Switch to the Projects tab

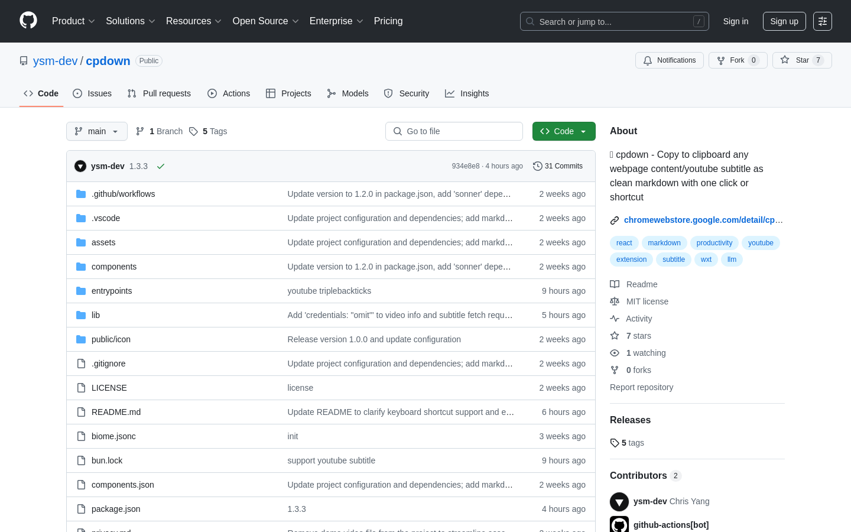coord(288,93)
